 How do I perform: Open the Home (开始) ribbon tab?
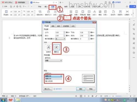tap(39, 7)
